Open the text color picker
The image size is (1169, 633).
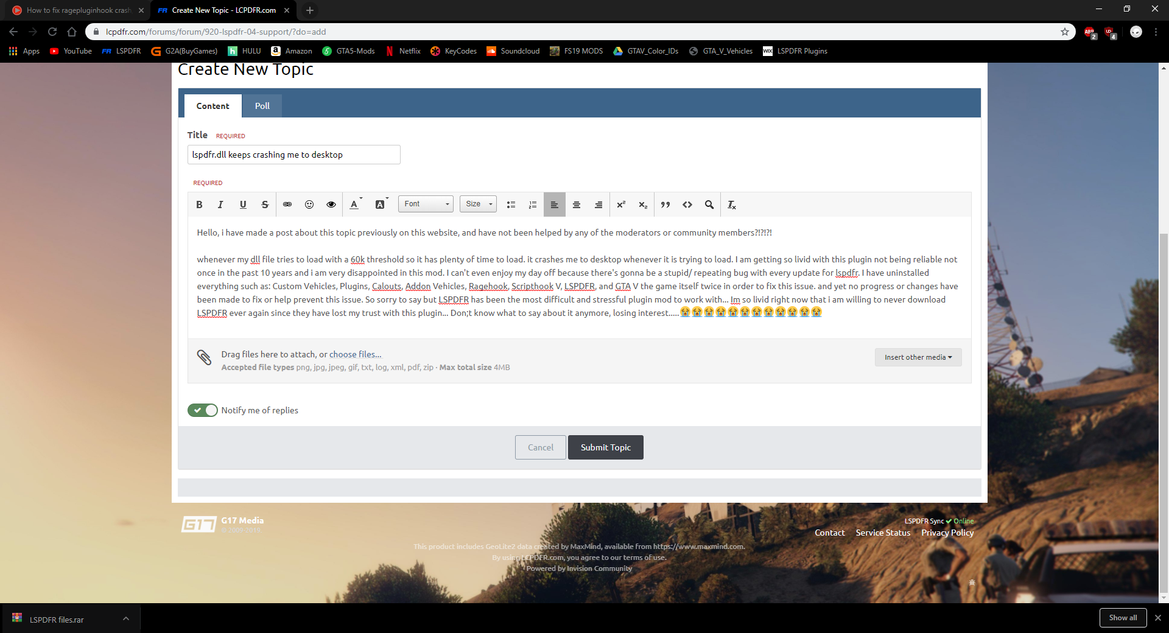356,205
